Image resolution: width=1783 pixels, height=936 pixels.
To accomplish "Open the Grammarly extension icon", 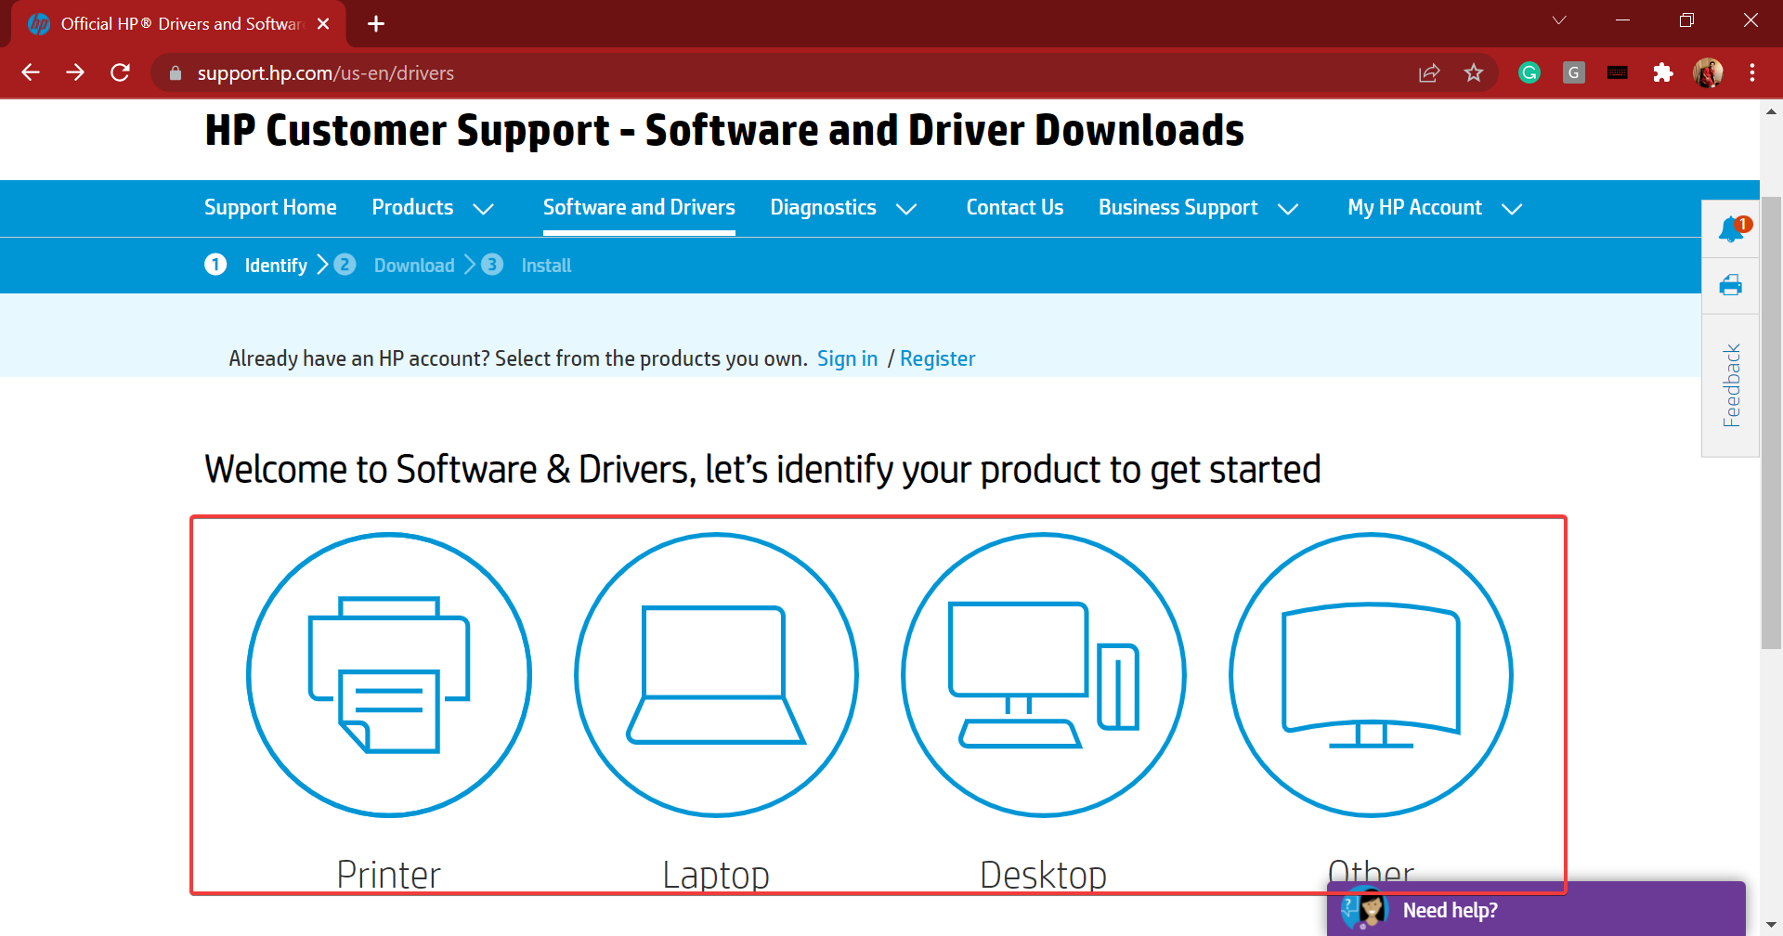I will pos(1529,72).
